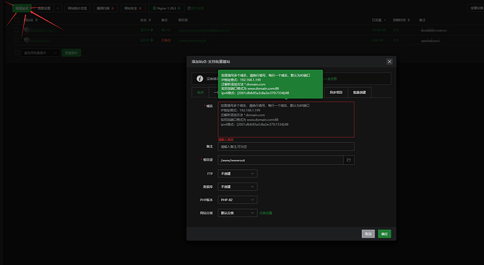Click the second site's running status
The height and width of the screenshot is (265, 484).
tap(147, 40)
